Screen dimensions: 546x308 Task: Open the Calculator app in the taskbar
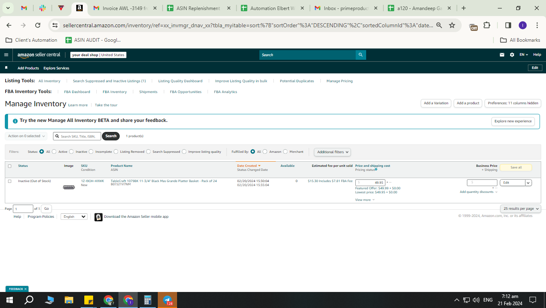[x=148, y=300]
